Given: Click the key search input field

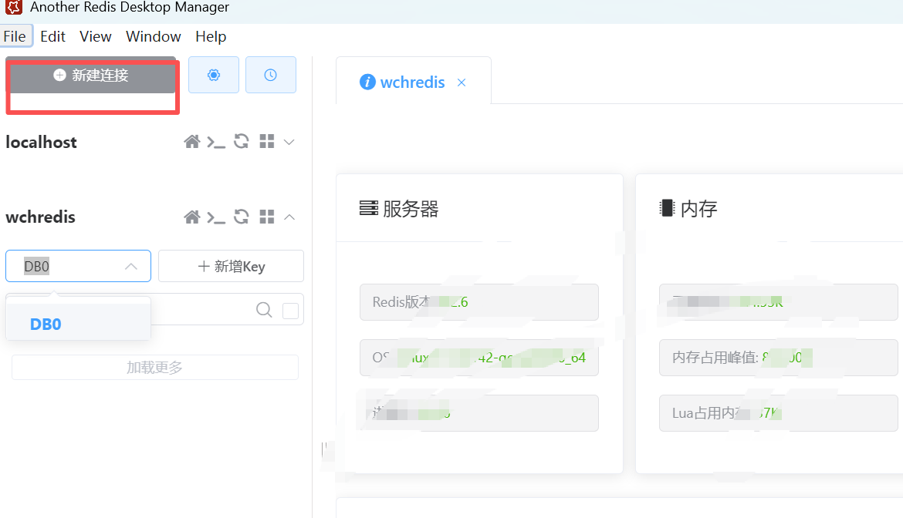Looking at the screenshot, I should (x=201, y=310).
